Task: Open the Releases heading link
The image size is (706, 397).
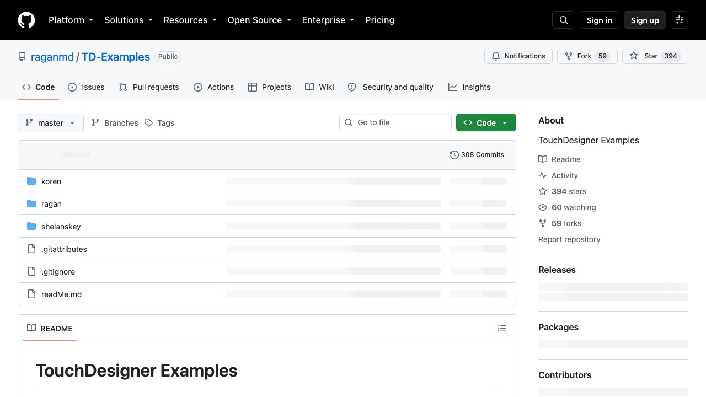Action: tap(557, 270)
